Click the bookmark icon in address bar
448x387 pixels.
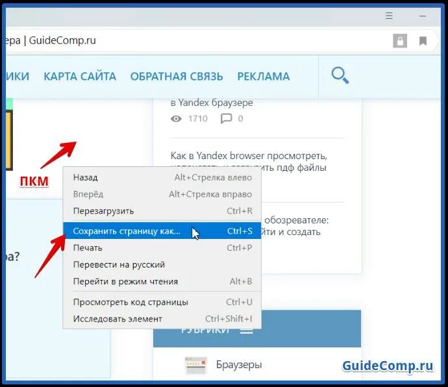coord(423,41)
